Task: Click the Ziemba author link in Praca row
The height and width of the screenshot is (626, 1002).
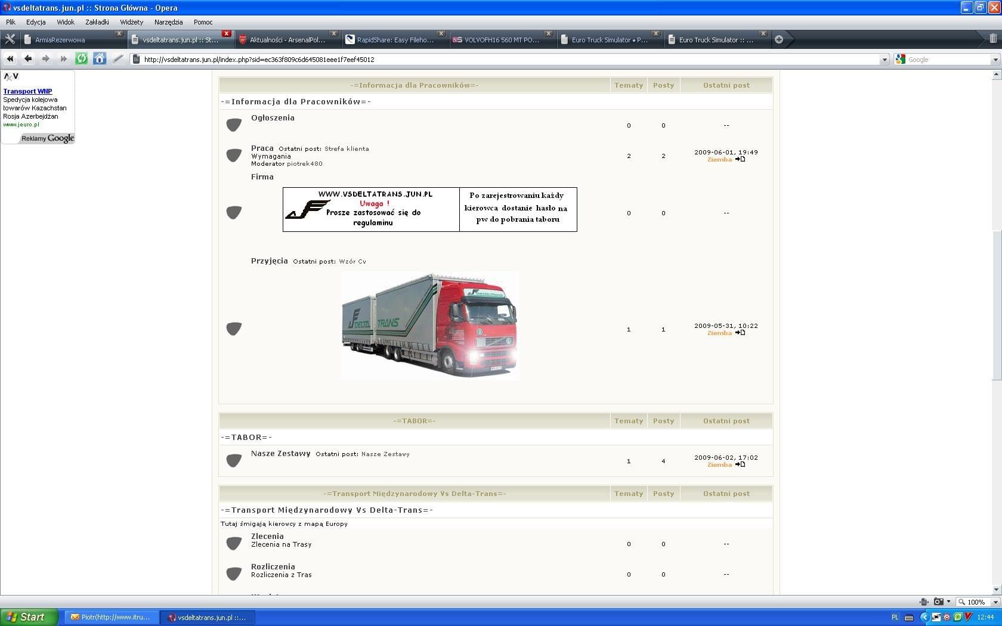Action: pos(719,160)
